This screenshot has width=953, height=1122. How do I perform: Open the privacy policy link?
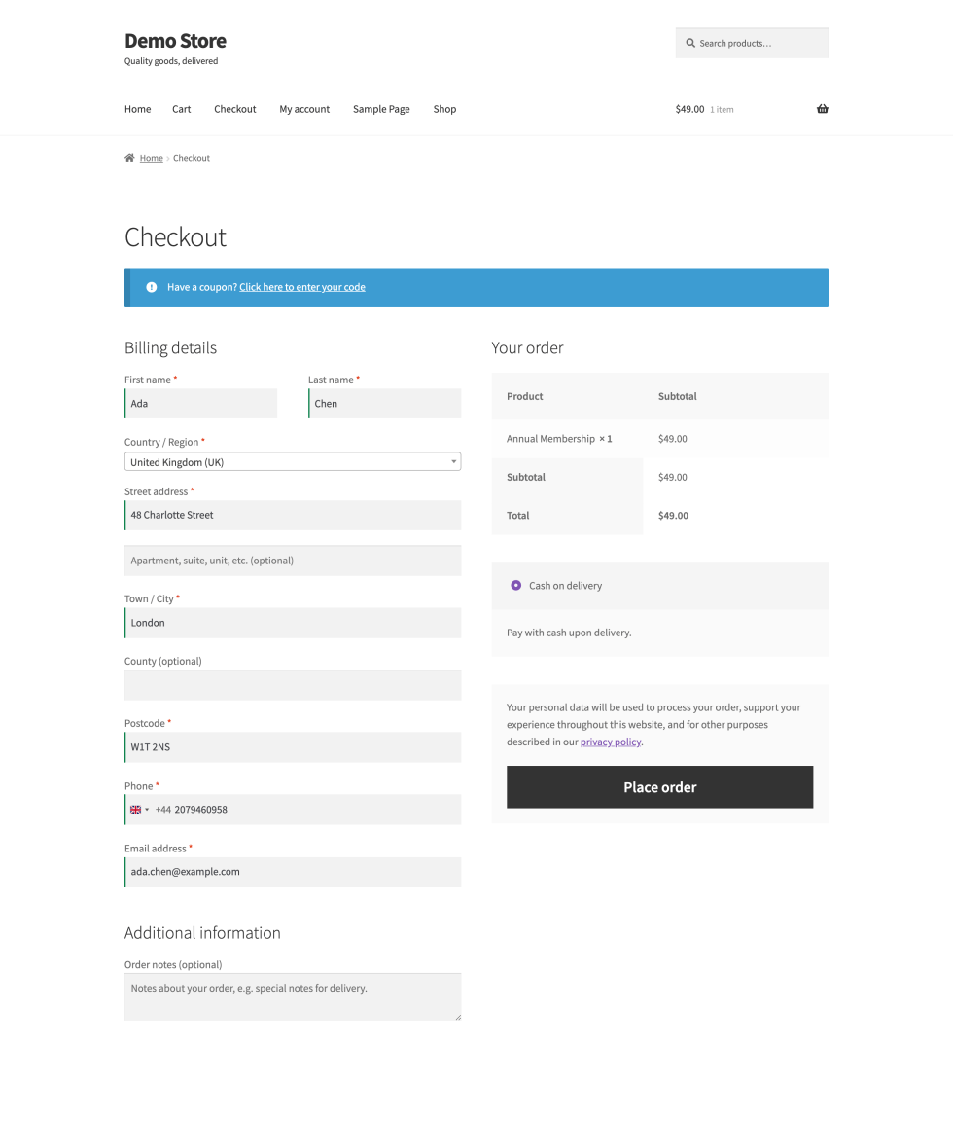(611, 742)
